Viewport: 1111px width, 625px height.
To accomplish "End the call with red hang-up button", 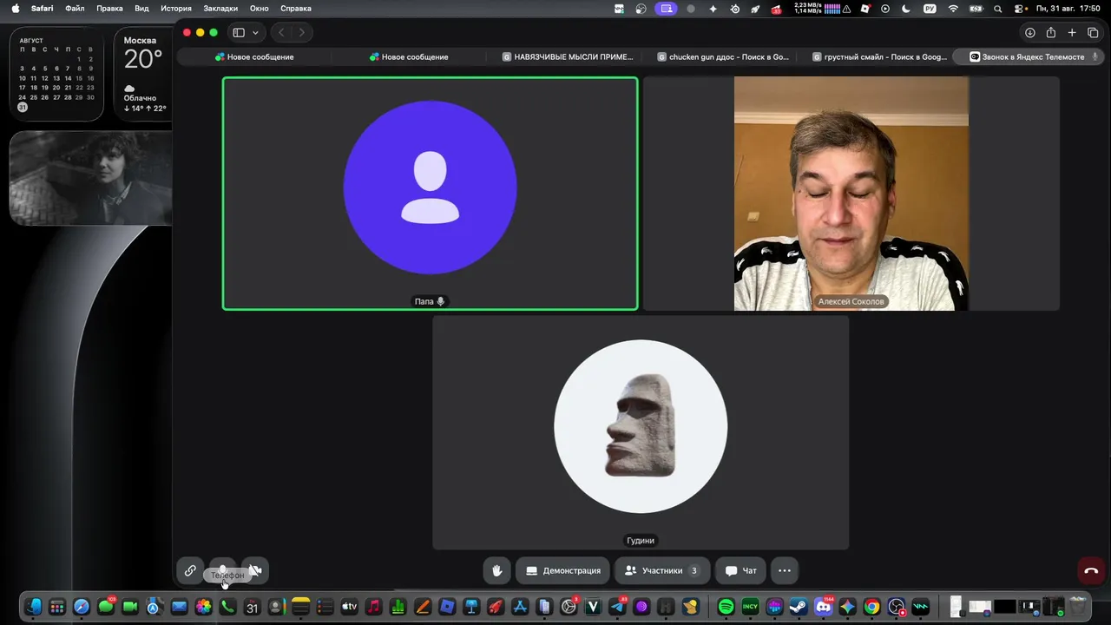I will click(x=1091, y=570).
